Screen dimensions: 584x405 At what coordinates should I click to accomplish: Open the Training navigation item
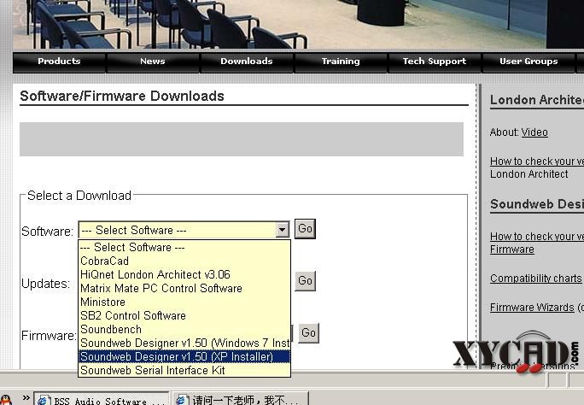pyautogui.click(x=341, y=62)
